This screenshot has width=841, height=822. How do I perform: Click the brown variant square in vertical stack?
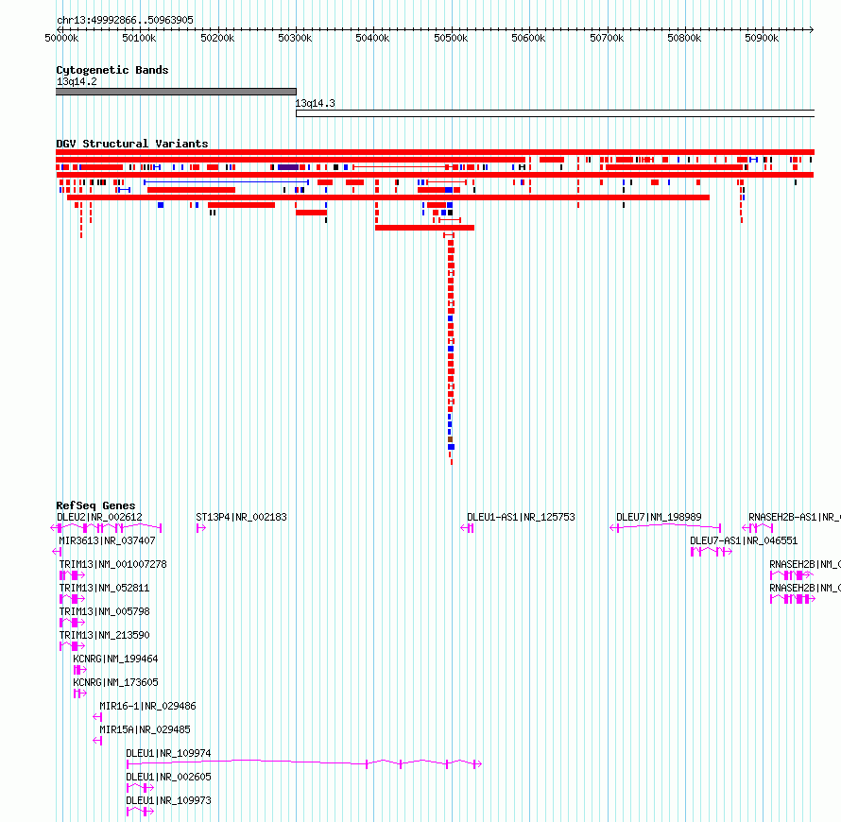tap(451, 439)
